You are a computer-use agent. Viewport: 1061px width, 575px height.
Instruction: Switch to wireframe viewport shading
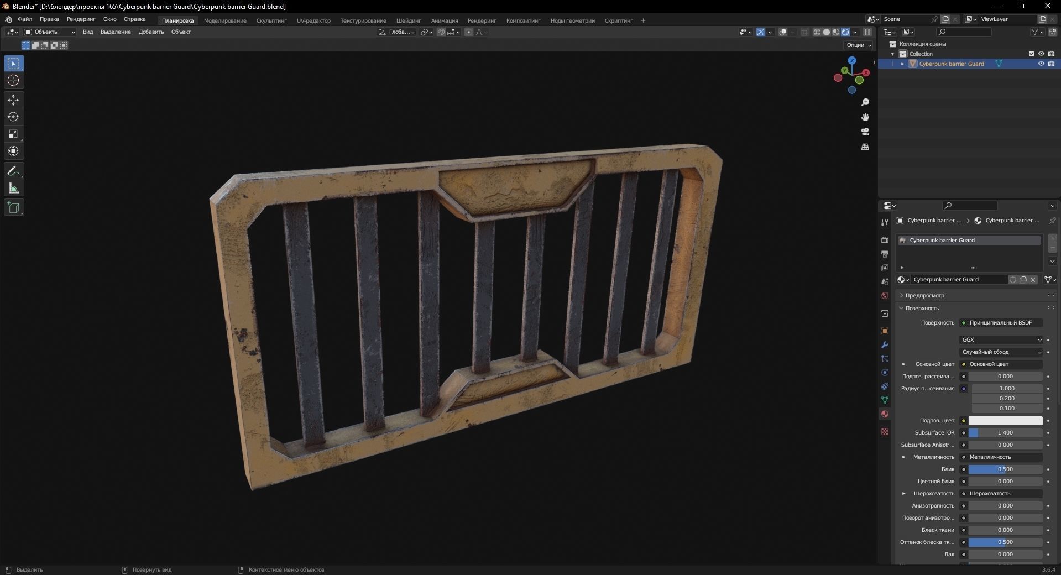(817, 32)
